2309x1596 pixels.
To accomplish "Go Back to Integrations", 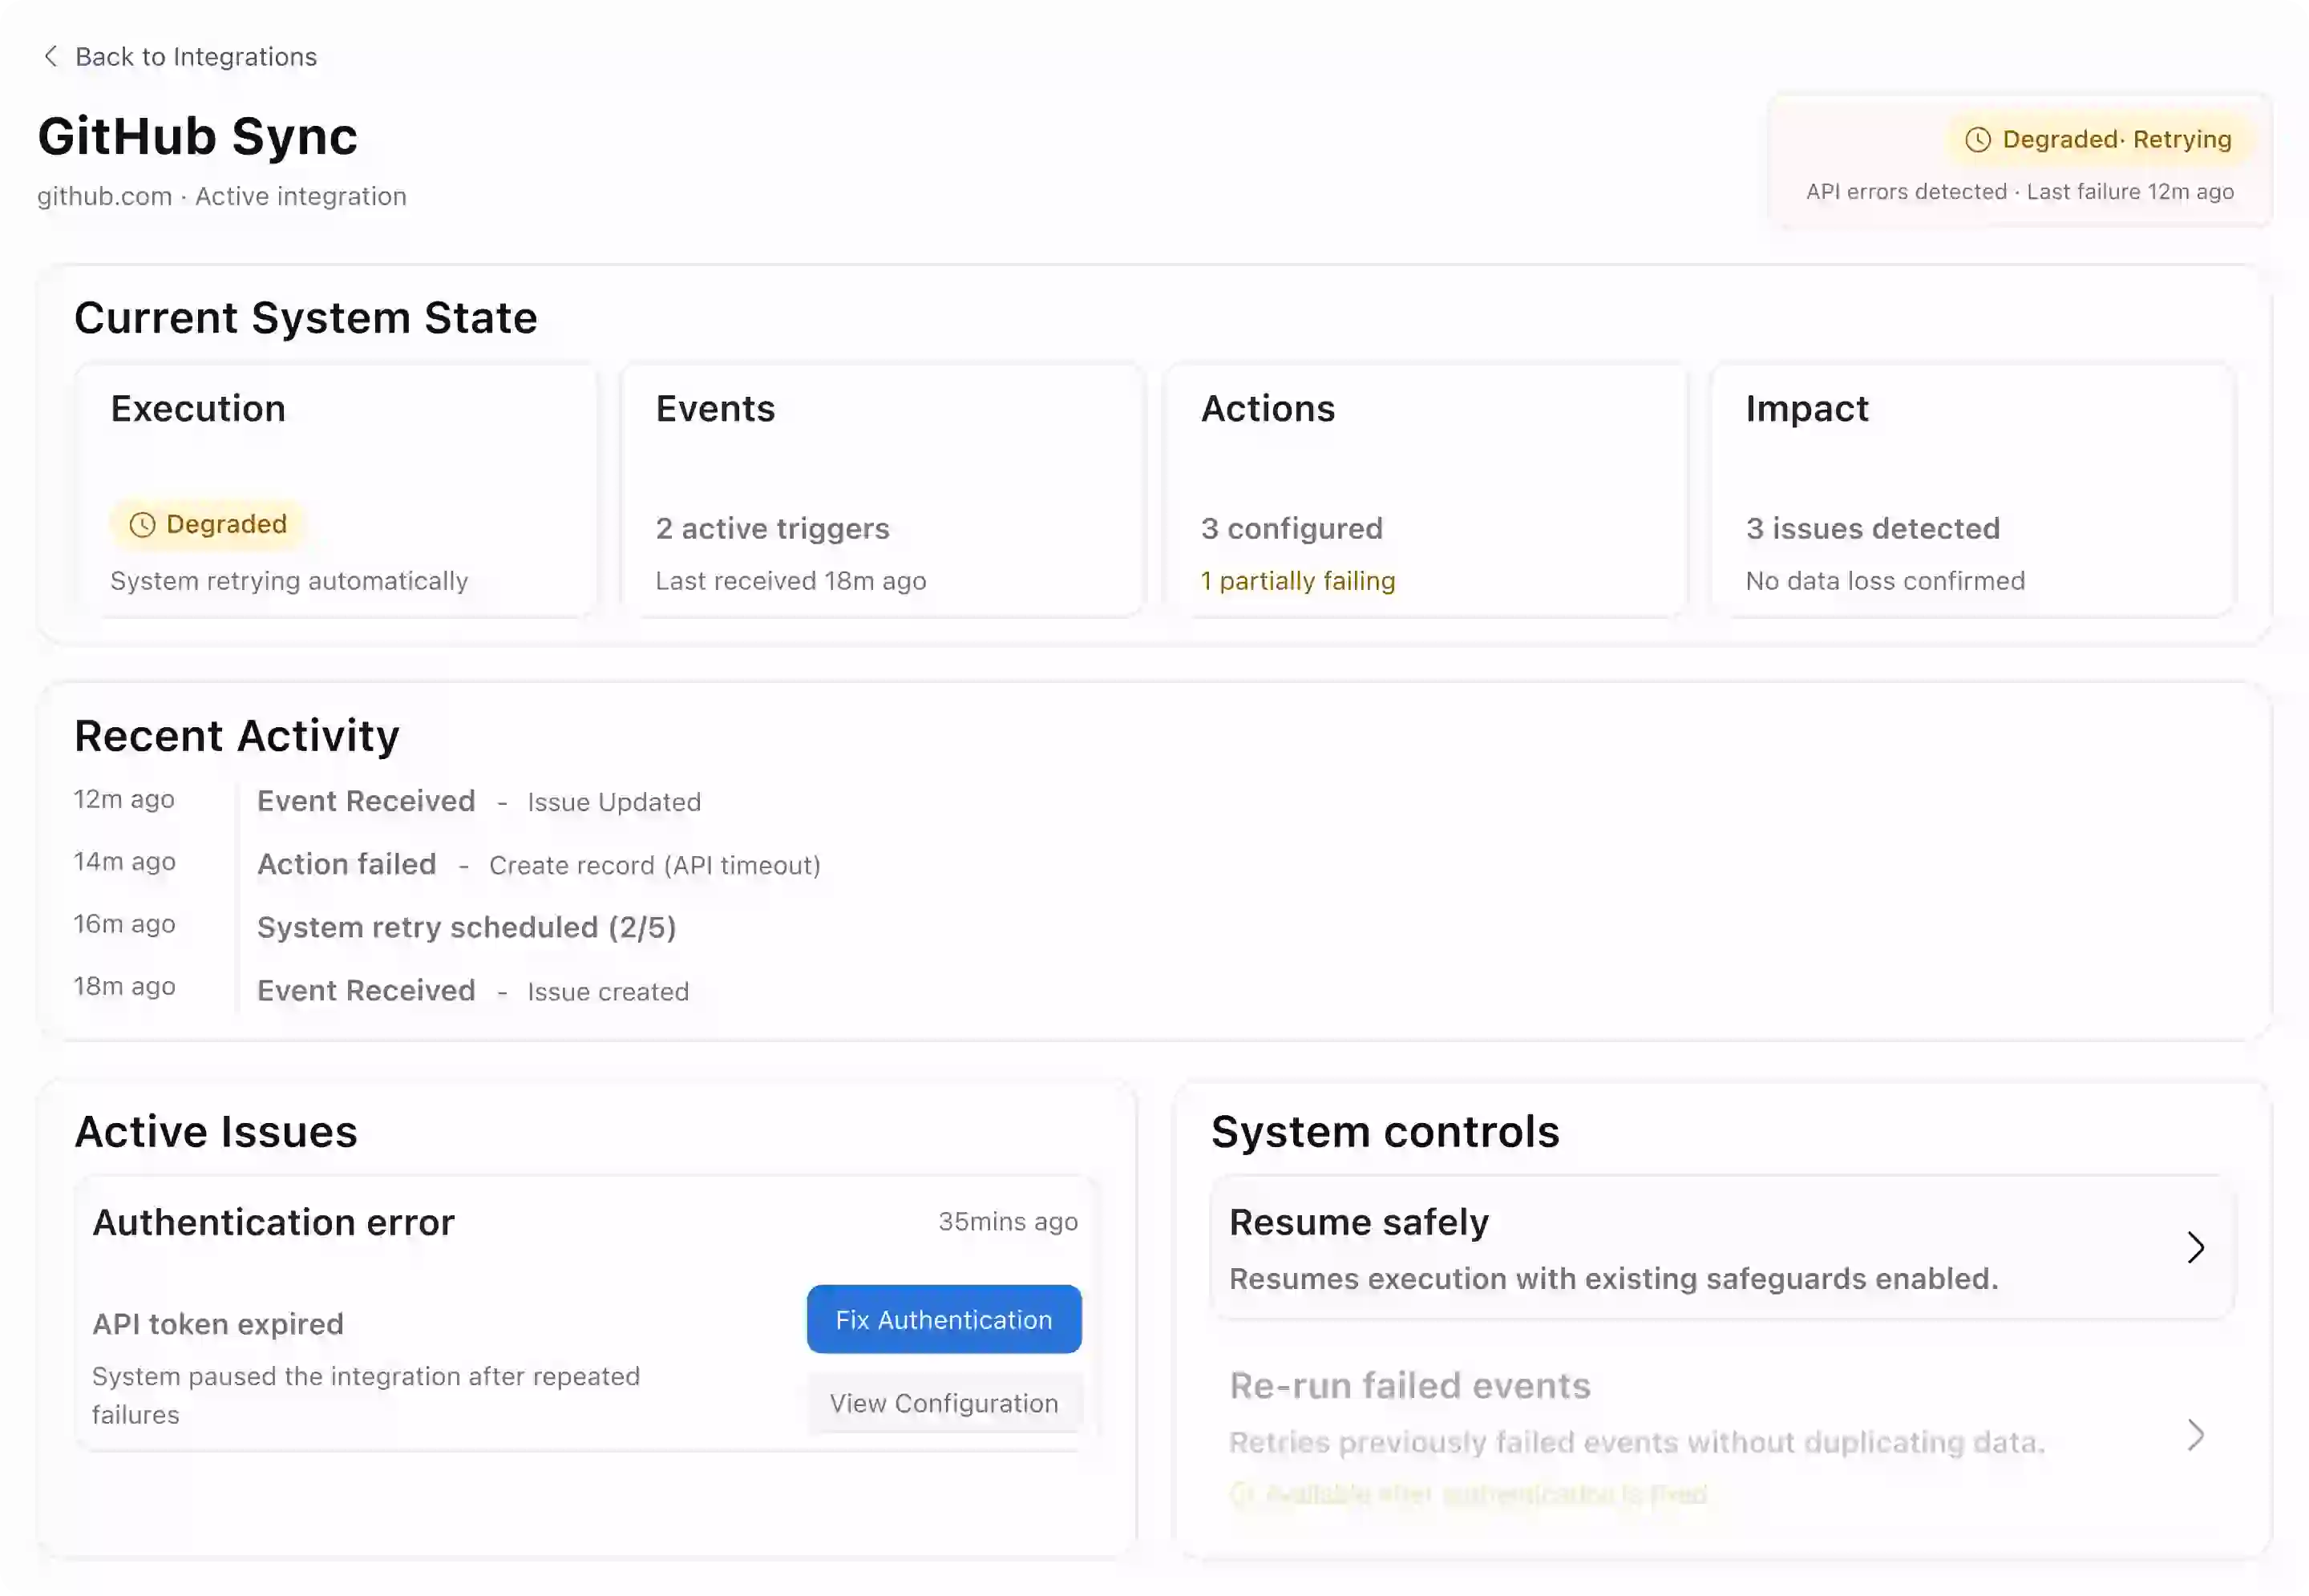I will click(196, 57).
